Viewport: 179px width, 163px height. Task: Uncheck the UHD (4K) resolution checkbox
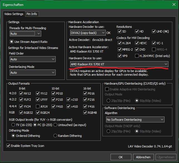click(154, 31)
